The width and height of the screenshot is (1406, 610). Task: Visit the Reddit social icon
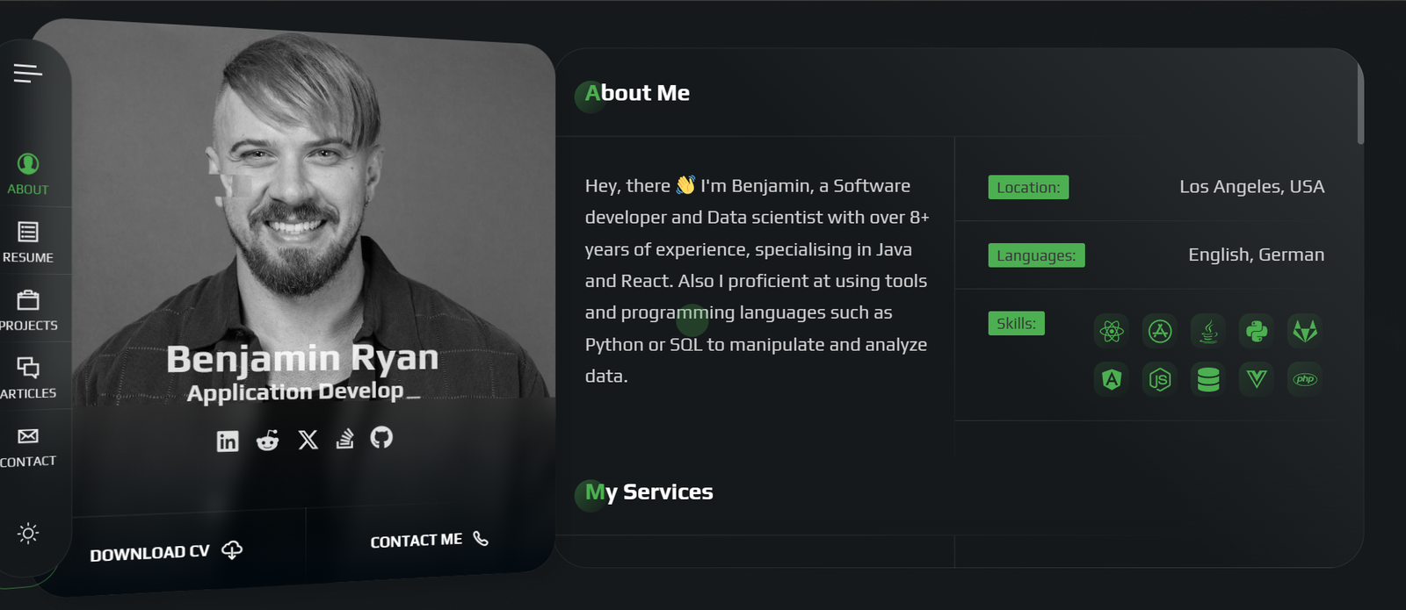point(267,441)
